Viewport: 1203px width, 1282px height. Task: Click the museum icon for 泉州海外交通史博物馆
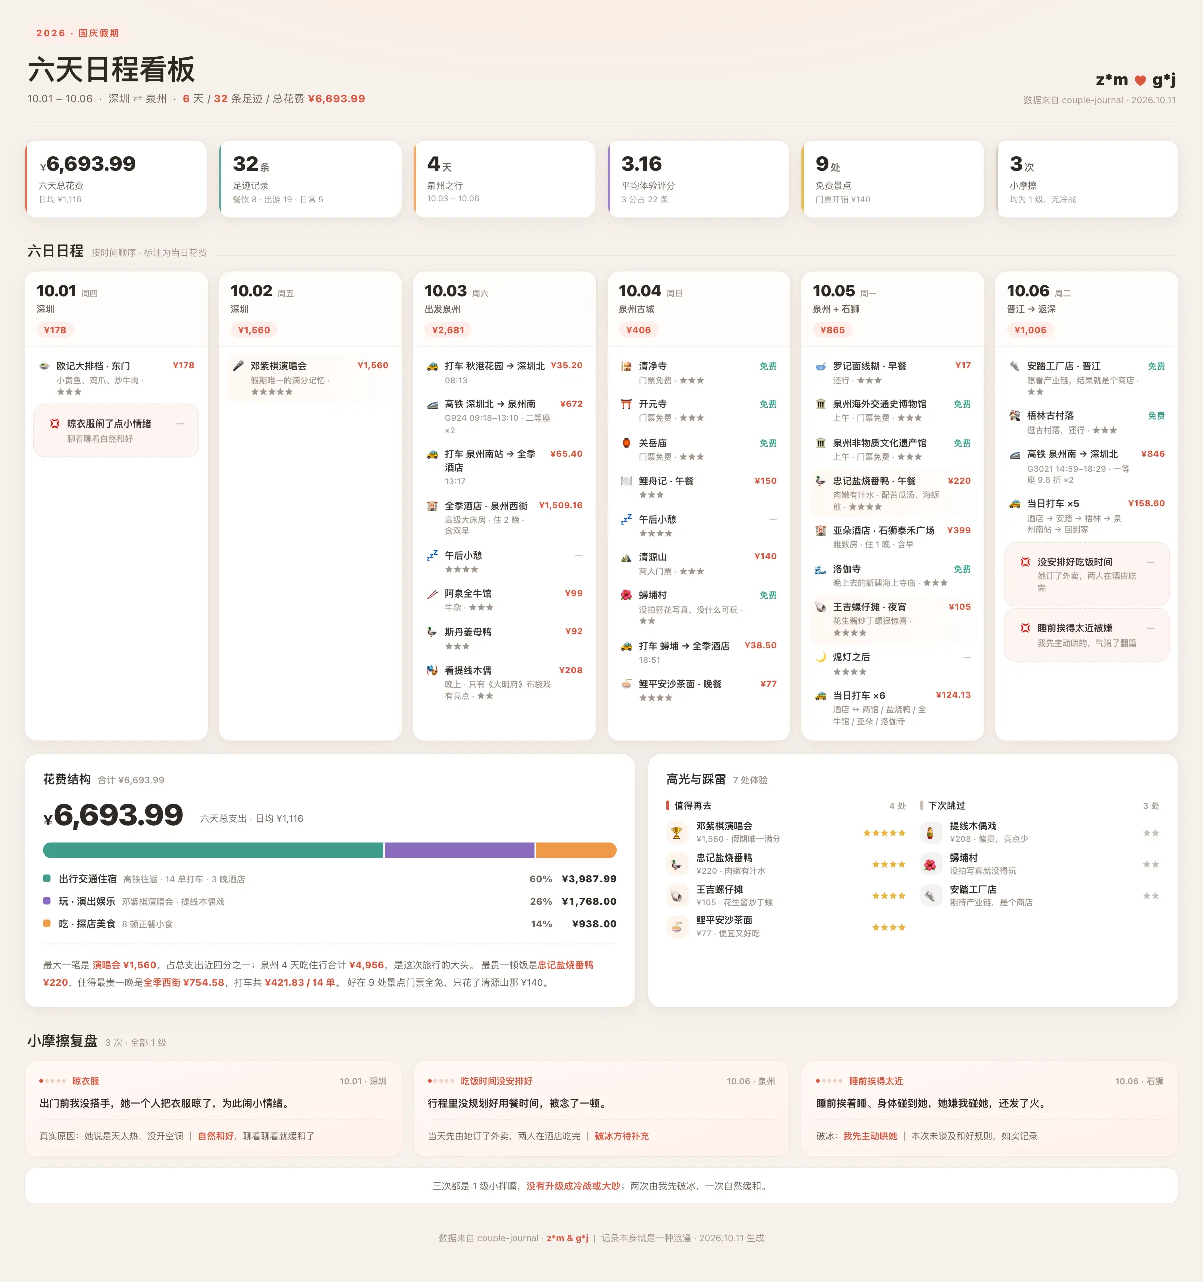click(x=821, y=404)
